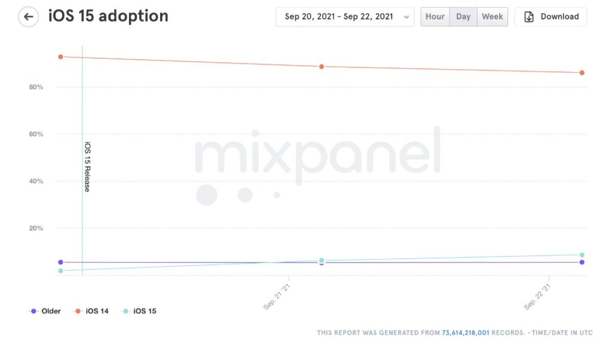The height and width of the screenshot is (346, 612).
Task: Click the iOS 14 middle data point
Action: [x=322, y=67]
